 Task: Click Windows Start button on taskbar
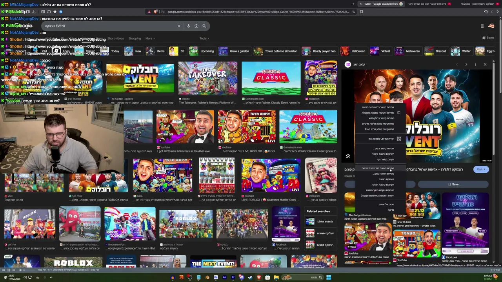pyautogui.click(x=329, y=277)
